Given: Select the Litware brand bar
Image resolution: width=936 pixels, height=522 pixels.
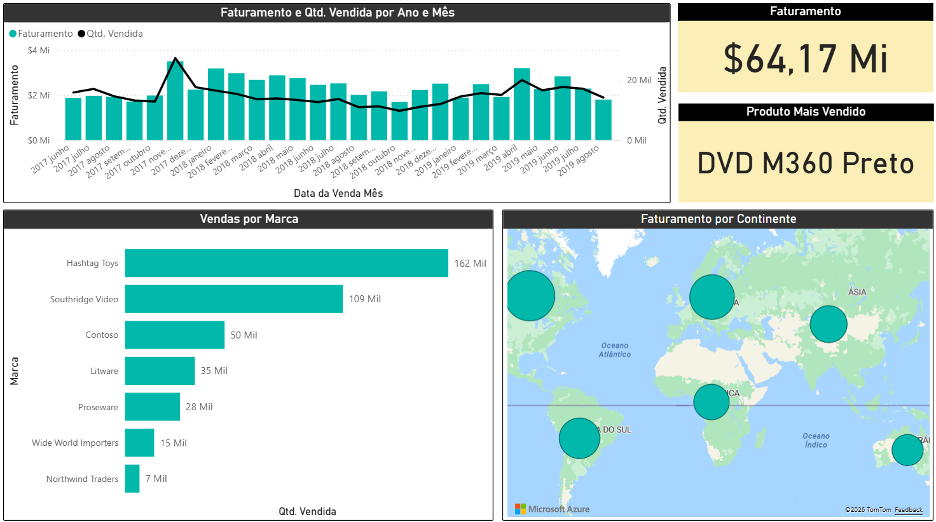Looking at the screenshot, I should [x=160, y=371].
